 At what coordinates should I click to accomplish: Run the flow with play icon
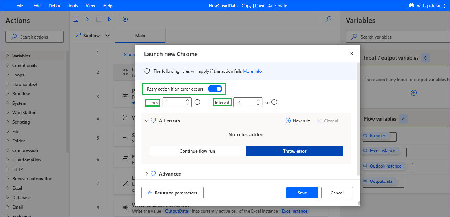point(87,19)
